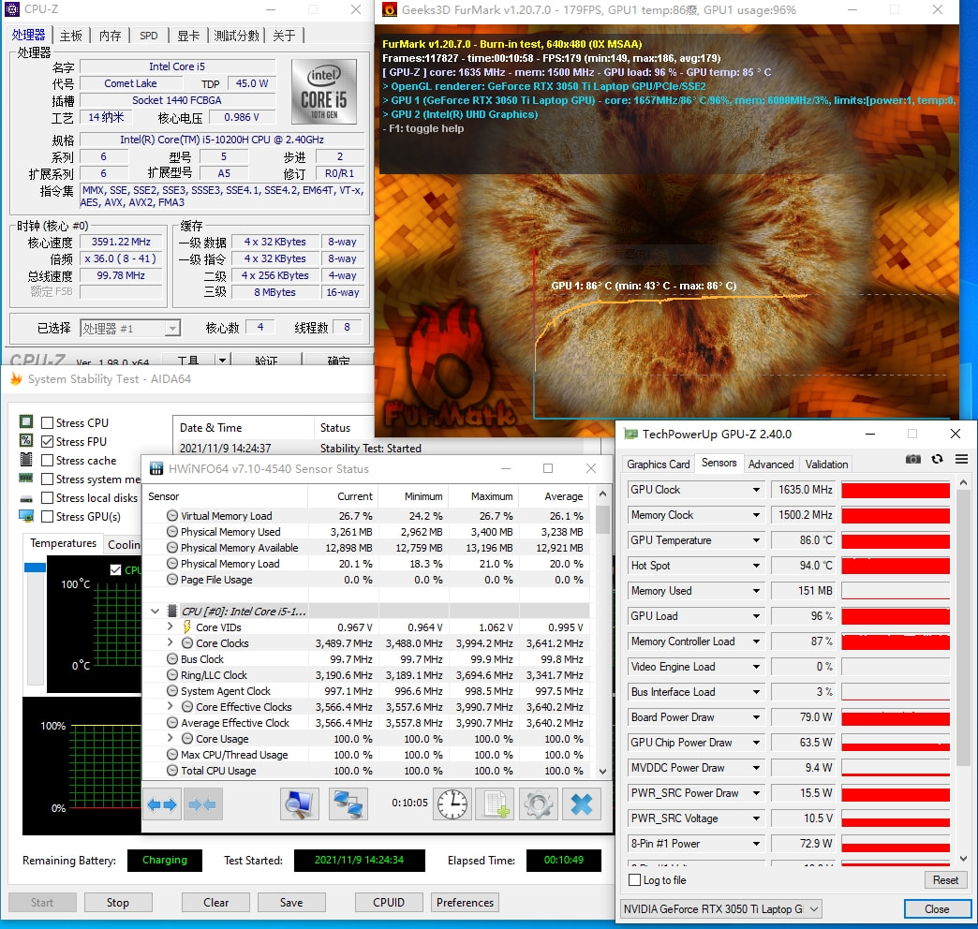Click HWiNFO network computers icon
Screen dimensions: 978x929
pos(348,804)
